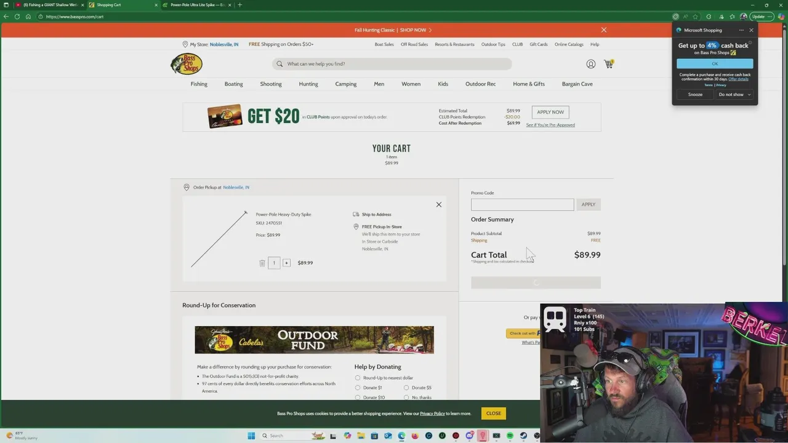Screen dimensions: 788x443
Task: Click the Ship to Address truck icon
Action: (x=356, y=214)
